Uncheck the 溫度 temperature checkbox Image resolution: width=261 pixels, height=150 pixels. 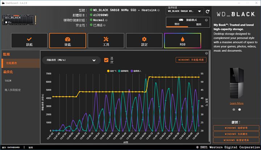click(x=106, y=60)
